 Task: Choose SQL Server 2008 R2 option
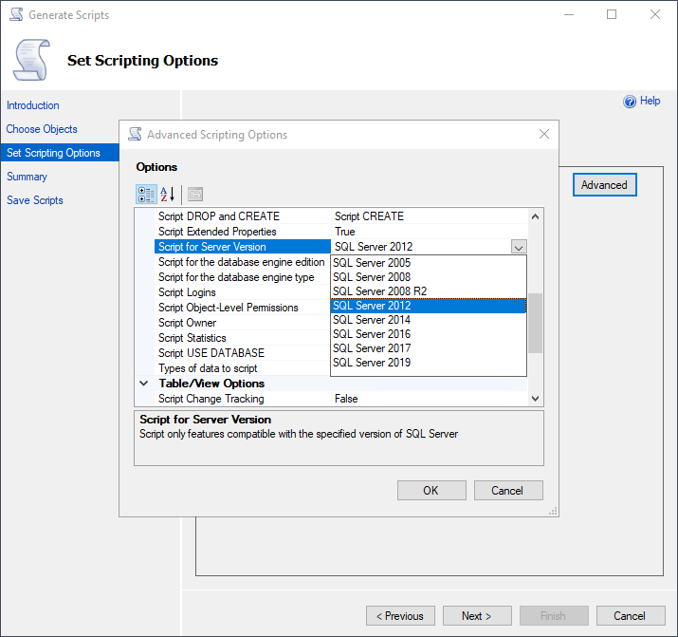[429, 291]
